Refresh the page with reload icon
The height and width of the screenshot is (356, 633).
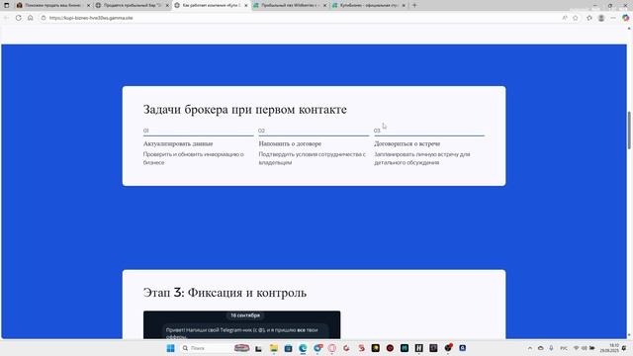(18, 18)
